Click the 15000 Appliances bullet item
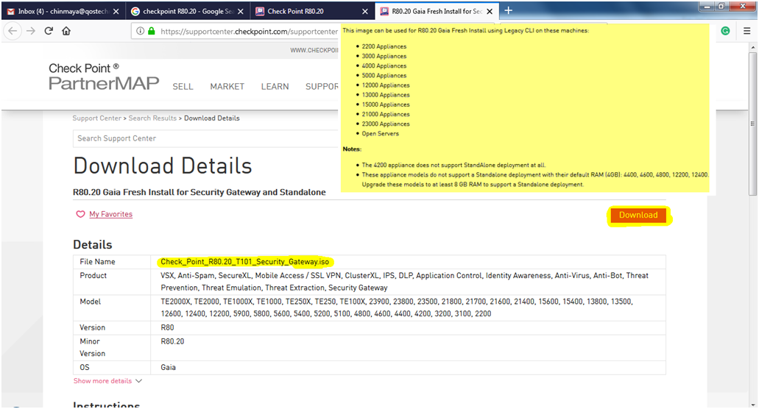The image size is (759, 409). [x=386, y=104]
